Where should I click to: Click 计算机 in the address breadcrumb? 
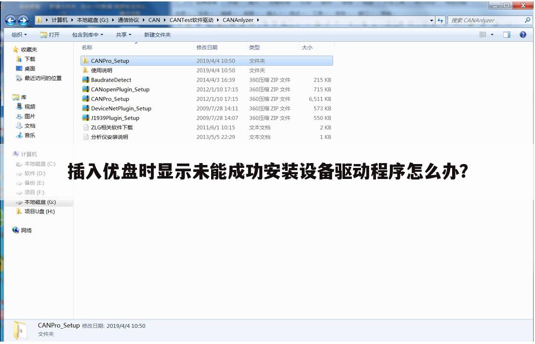59,20
